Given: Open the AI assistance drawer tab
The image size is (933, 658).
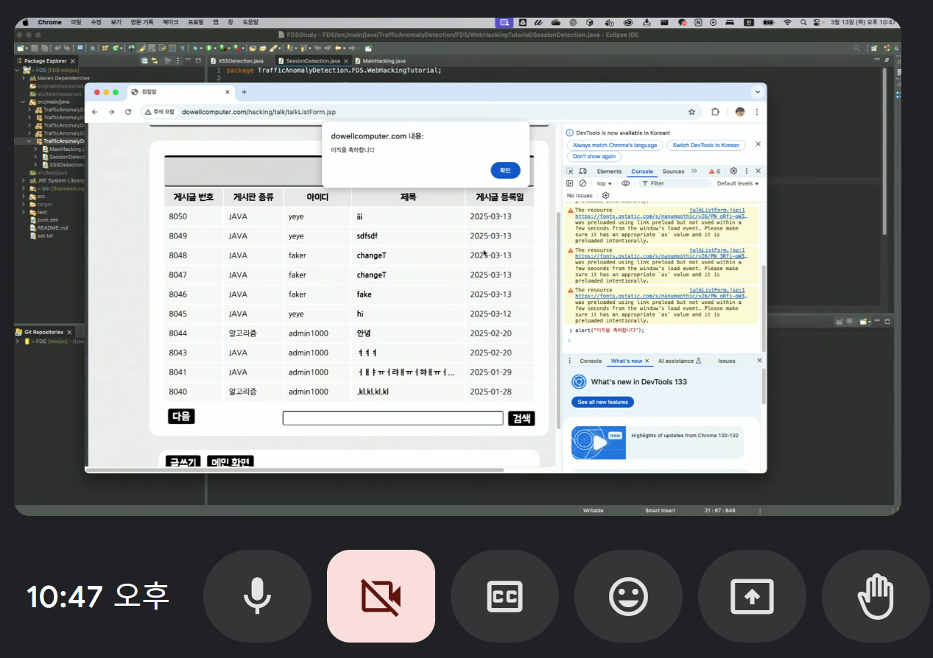Looking at the screenshot, I should [x=679, y=361].
